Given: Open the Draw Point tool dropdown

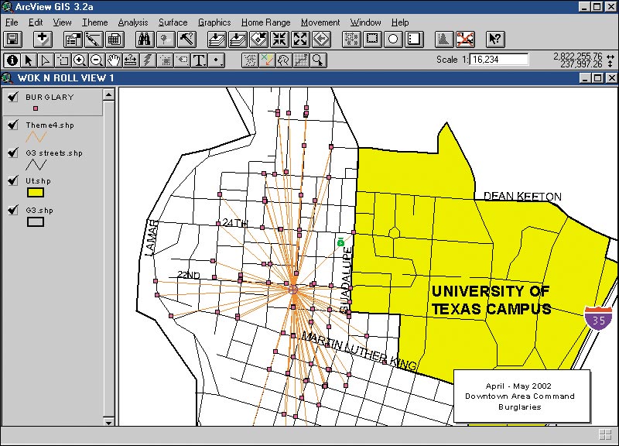Looking at the screenshot, I should [217, 60].
